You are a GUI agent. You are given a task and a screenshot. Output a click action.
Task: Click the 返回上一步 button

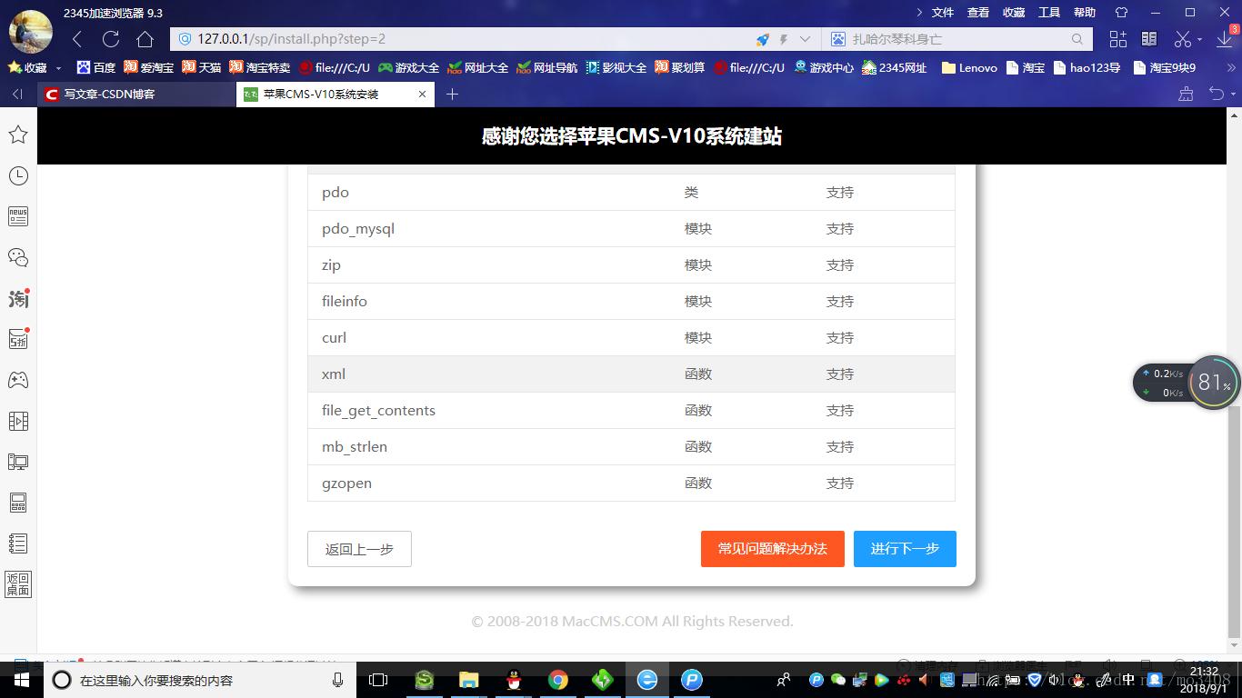[x=359, y=549]
